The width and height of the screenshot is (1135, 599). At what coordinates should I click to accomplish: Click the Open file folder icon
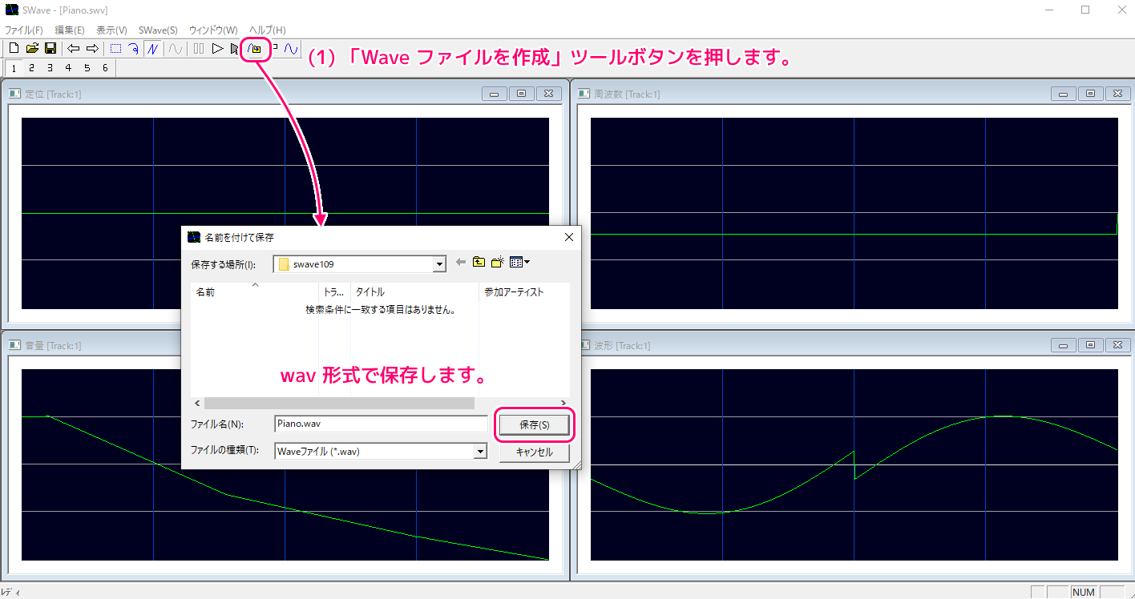(x=32, y=49)
